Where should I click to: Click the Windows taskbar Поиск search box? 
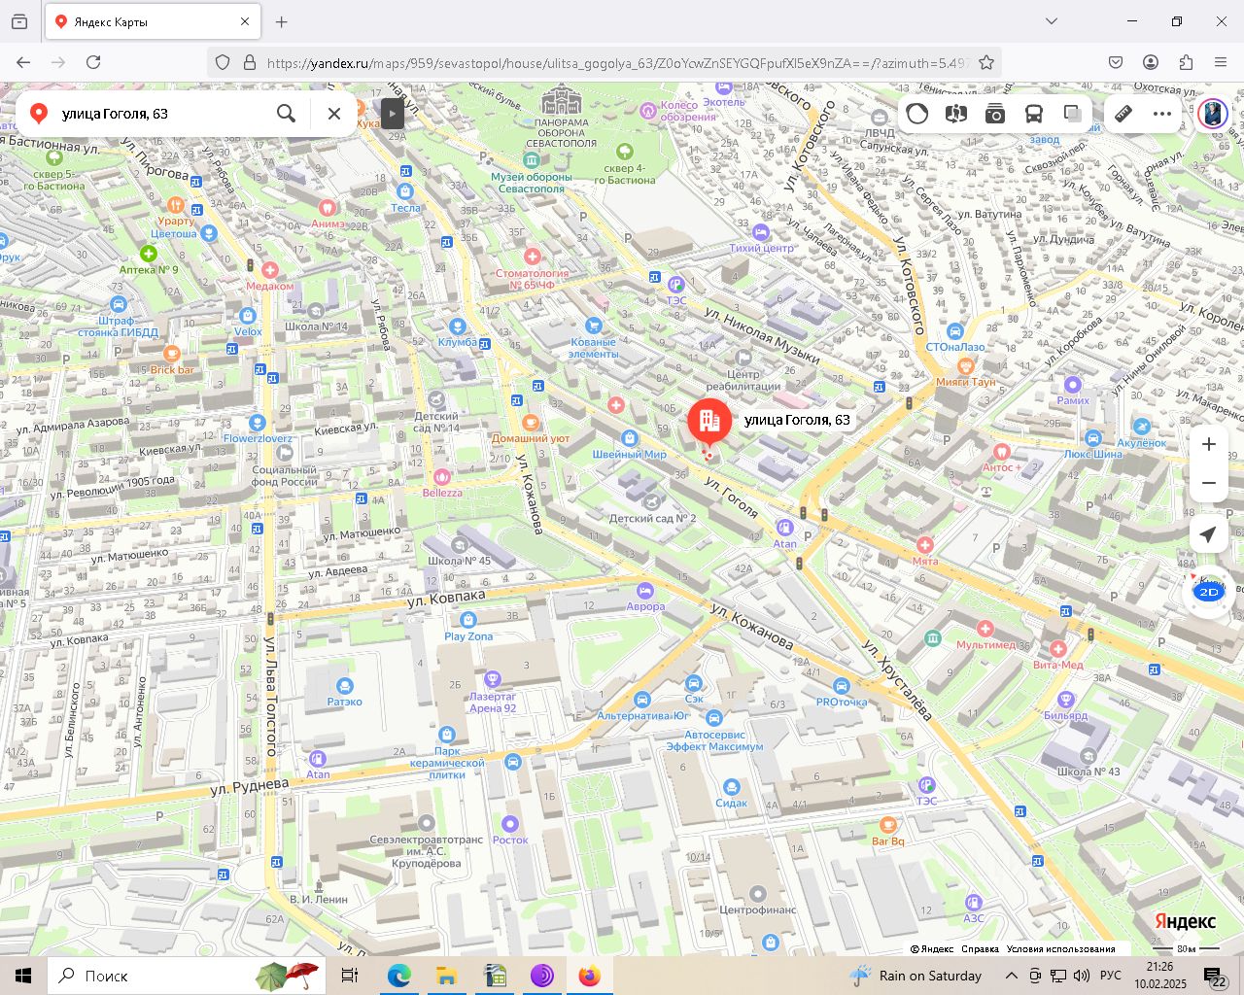pos(187,976)
